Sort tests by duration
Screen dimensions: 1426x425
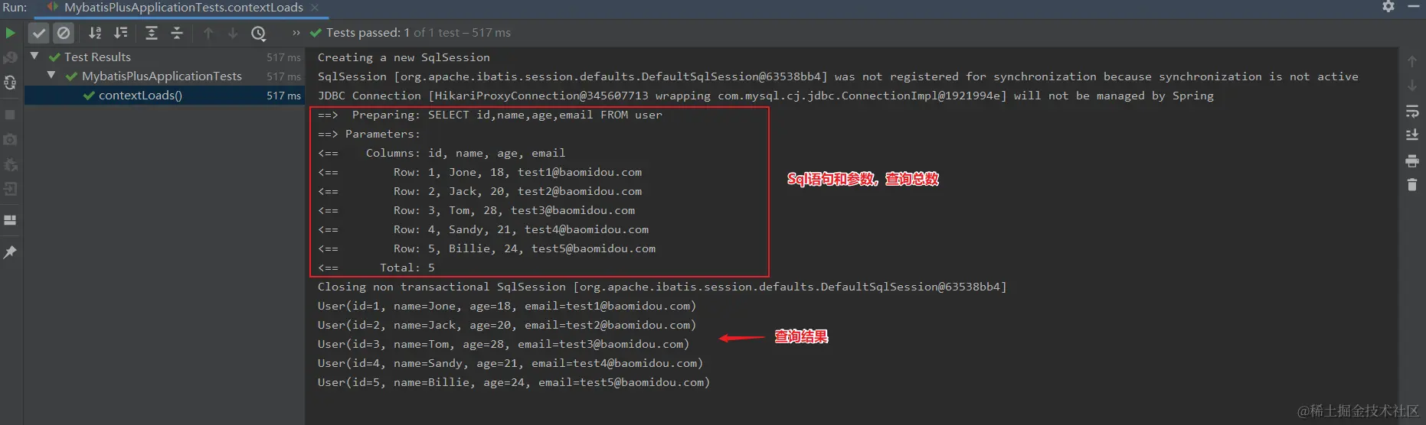pos(121,33)
